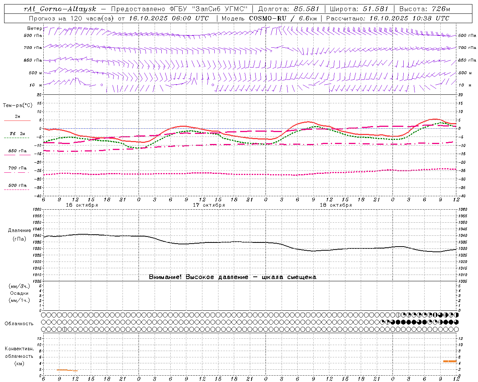Screen dimensions: 478x382
Task: Click the Тем-ра(°C) temperature label
Action: pyautogui.click(x=18, y=106)
